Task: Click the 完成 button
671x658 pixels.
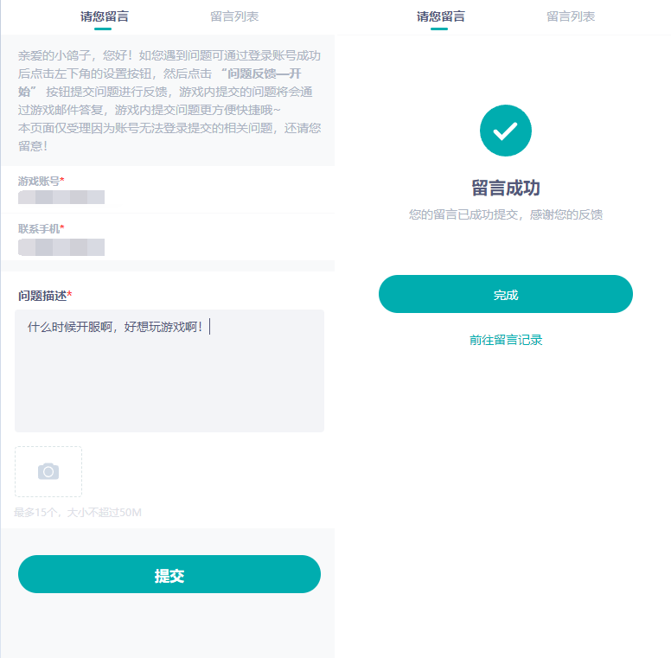Action: tap(505, 294)
